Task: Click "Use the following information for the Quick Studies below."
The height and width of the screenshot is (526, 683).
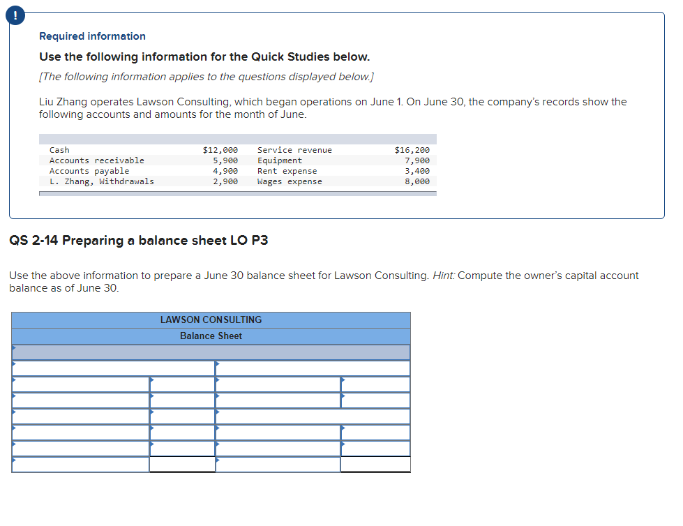Action: pyautogui.click(x=204, y=57)
